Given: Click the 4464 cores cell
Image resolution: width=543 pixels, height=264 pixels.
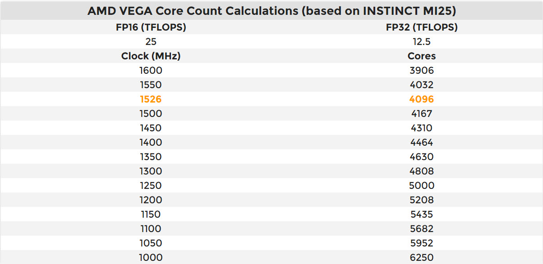Looking at the screenshot, I should point(422,143).
